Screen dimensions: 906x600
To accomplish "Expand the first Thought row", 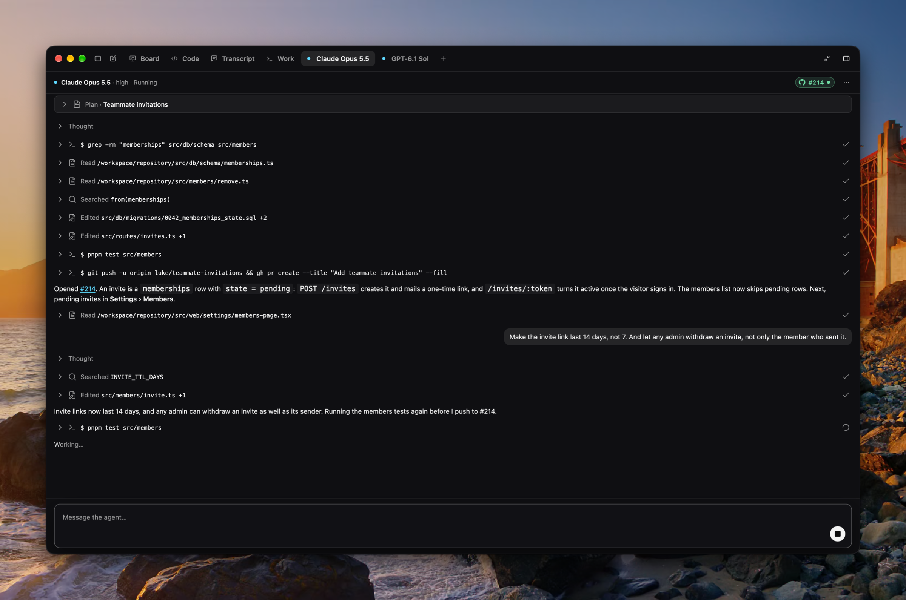I will [x=60, y=126].
